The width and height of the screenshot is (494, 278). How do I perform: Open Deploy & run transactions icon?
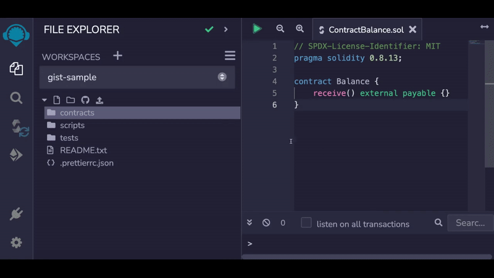tap(17, 156)
